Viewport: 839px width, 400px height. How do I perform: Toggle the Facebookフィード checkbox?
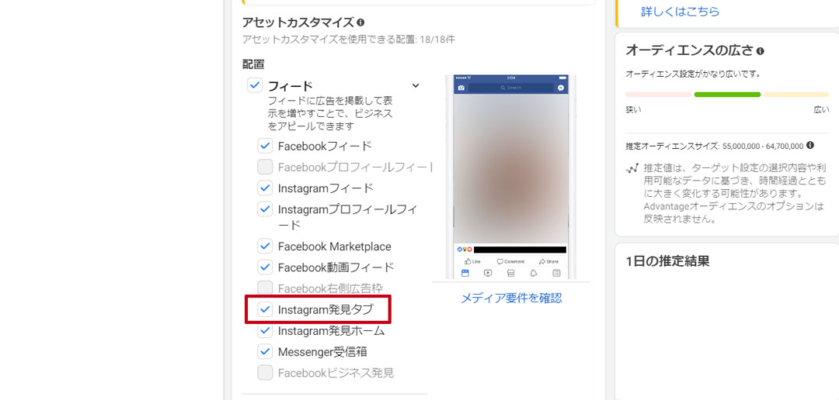click(x=265, y=146)
